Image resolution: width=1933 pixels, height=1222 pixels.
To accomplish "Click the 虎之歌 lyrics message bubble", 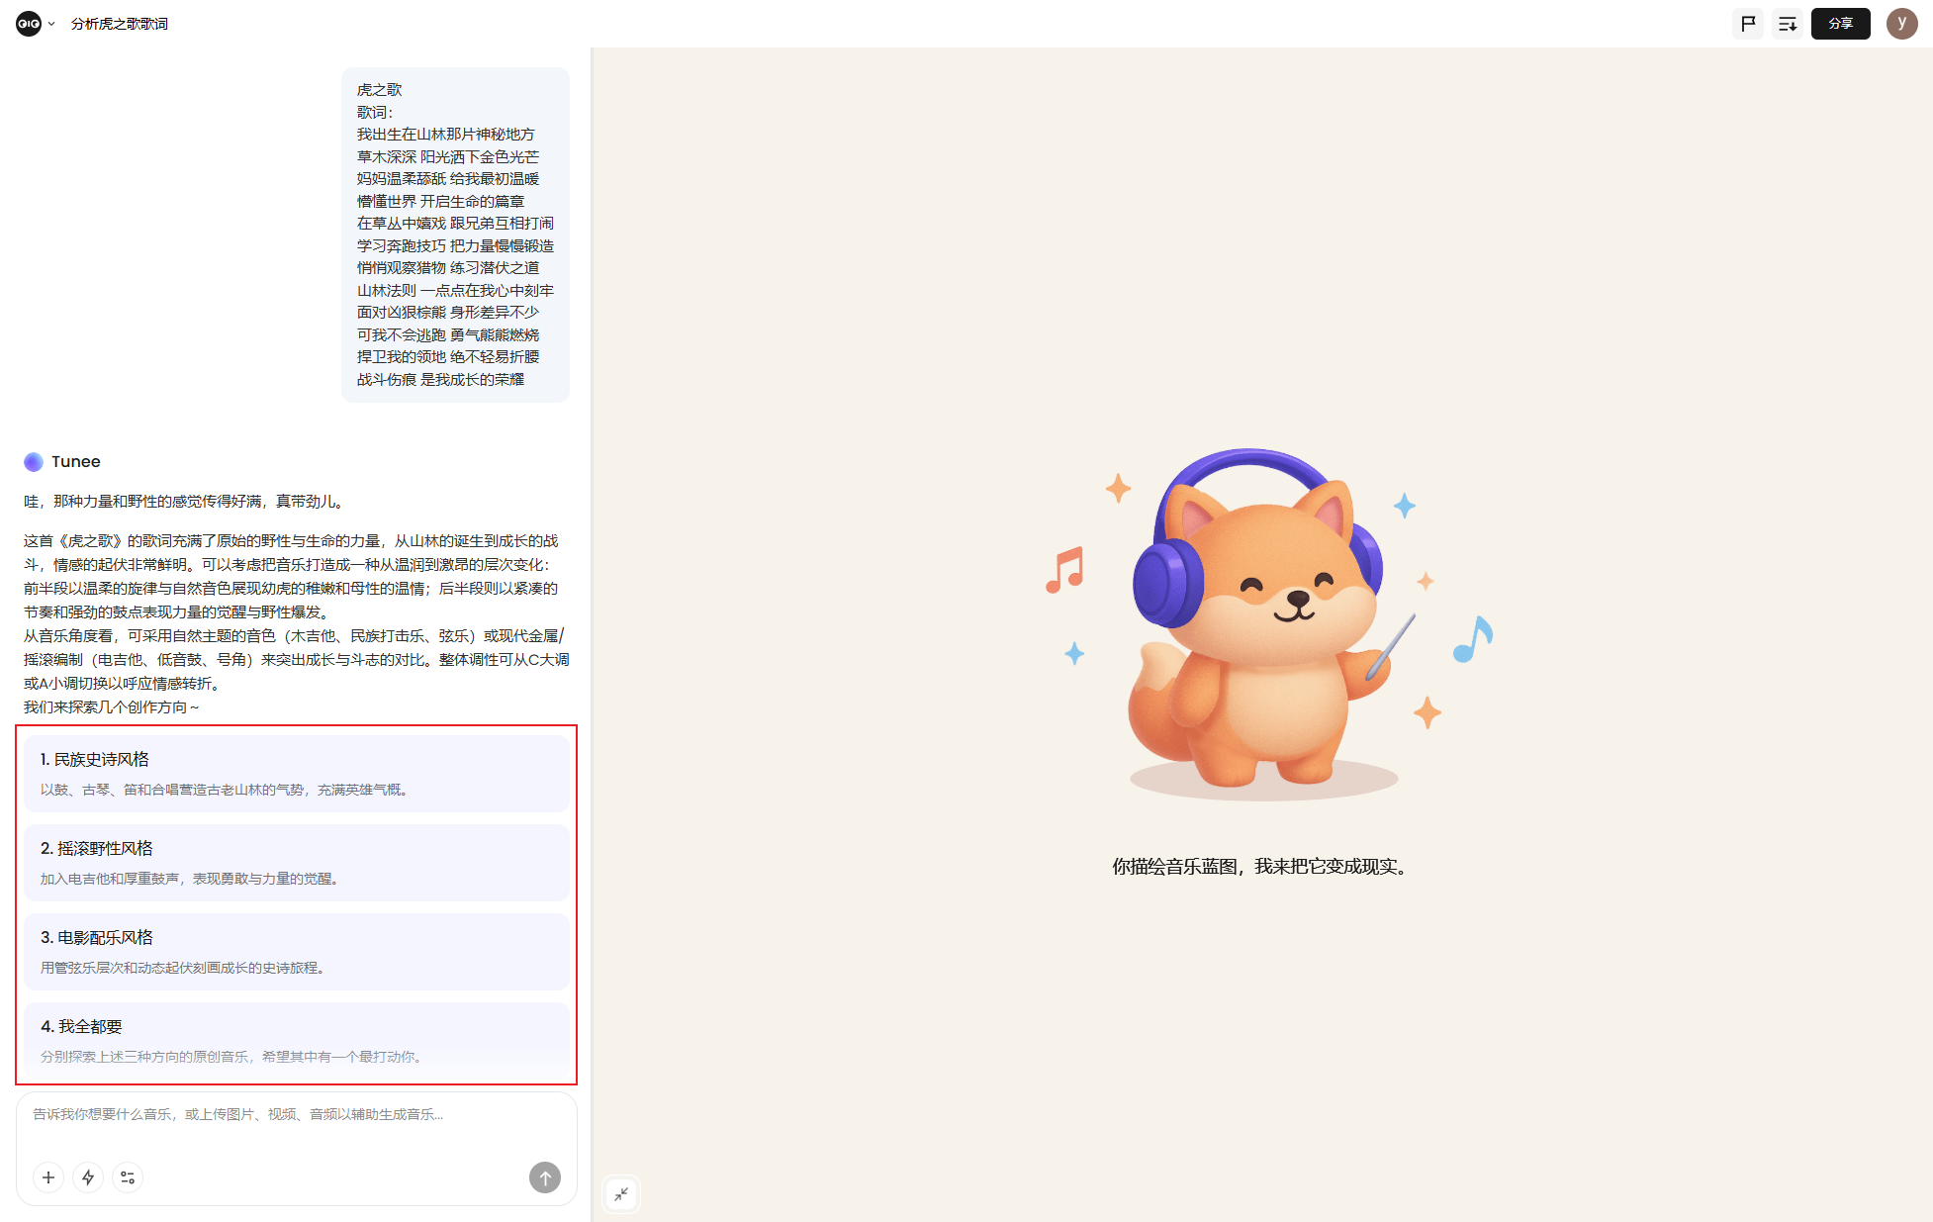I will (x=455, y=235).
